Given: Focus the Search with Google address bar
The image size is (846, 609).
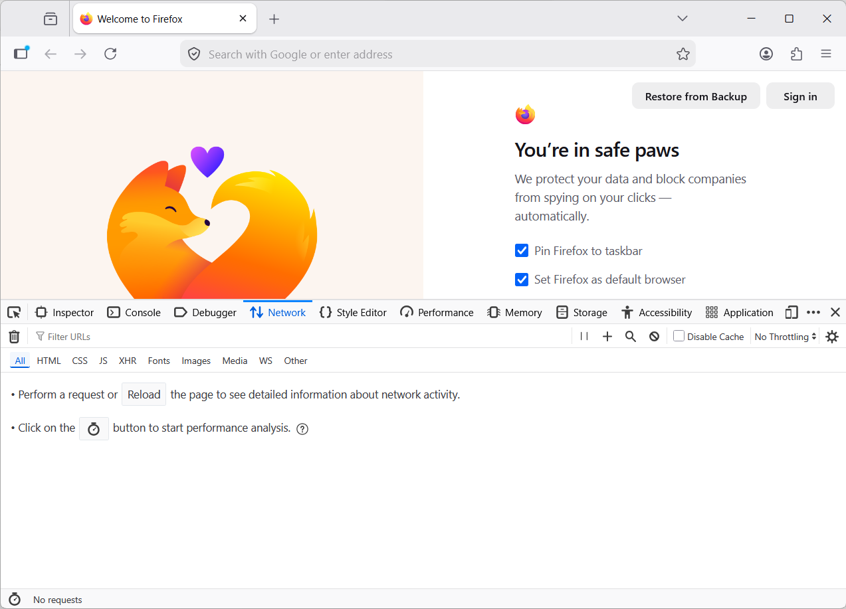Looking at the screenshot, I should click(x=437, y=54).
